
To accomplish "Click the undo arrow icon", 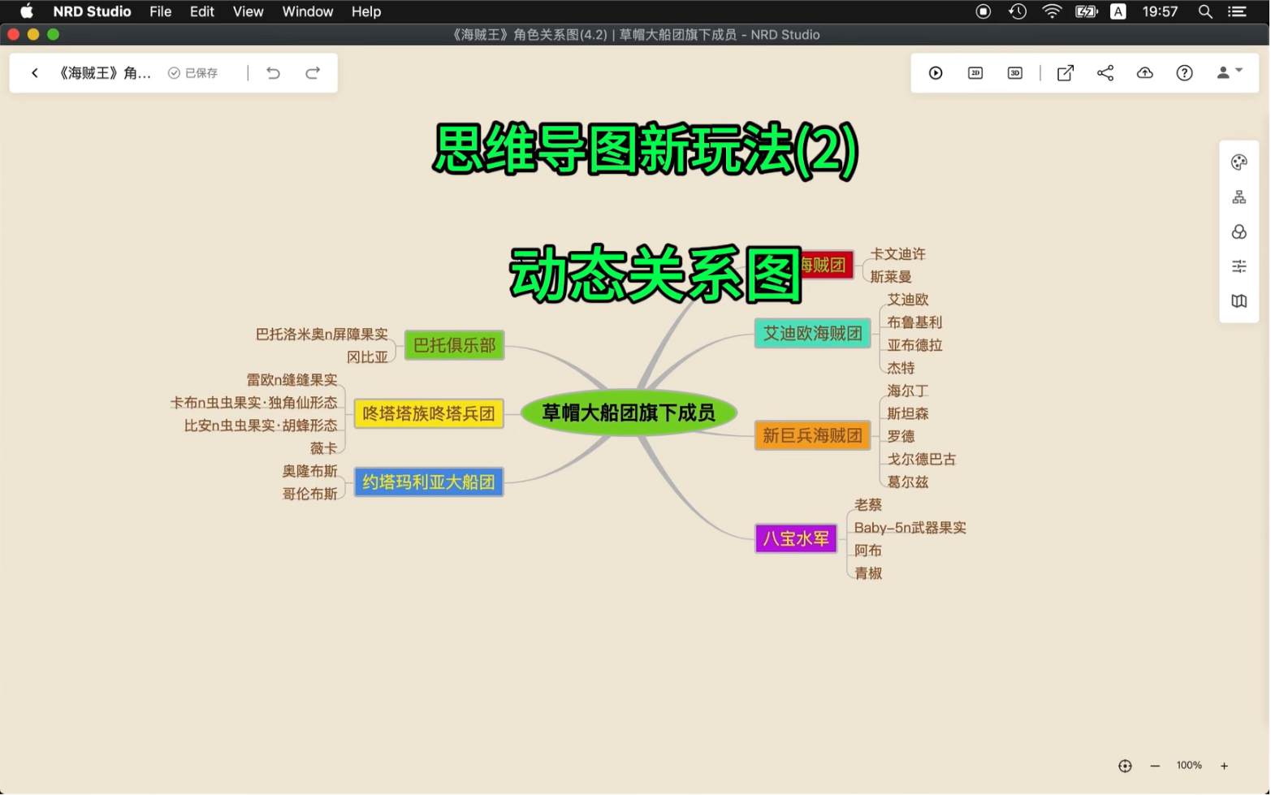I will click(274, 73).
